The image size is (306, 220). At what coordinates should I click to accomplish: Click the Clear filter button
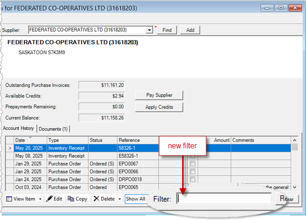(x=287, y=199)
